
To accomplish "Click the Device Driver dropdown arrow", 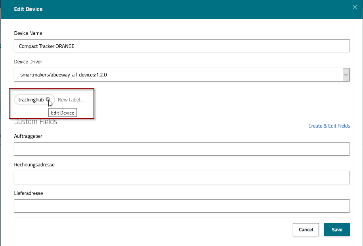I will click(346, 74).
